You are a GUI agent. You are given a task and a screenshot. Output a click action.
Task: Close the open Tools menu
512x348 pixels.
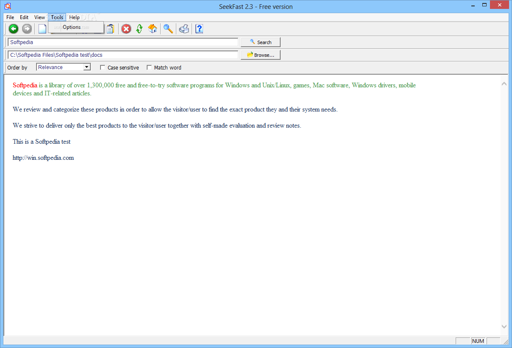click(x=57, y=17)
